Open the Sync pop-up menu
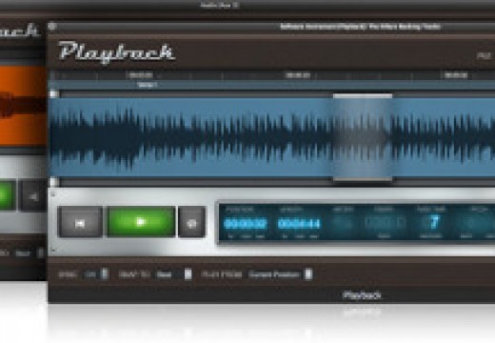 (97, 274)
